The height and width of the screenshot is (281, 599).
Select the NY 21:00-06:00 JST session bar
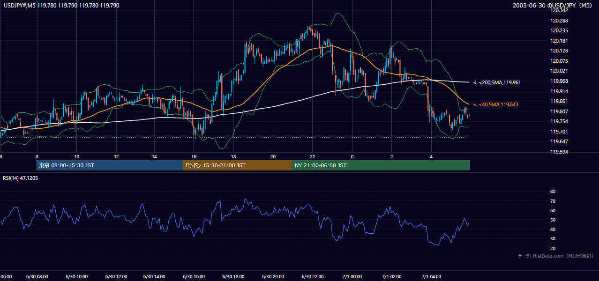click(x=381, y=165)
